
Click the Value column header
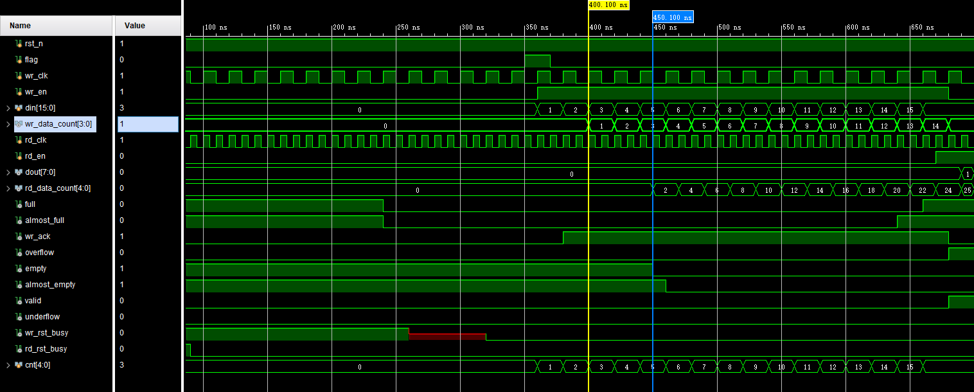134,26
